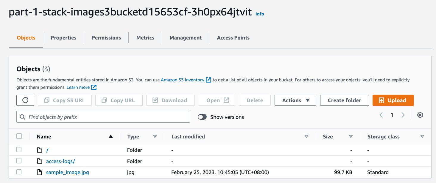This screenshot has height=183, width=436.
Task: Open the / folder link
Action: pyautogui.click(x=47, y=150)
